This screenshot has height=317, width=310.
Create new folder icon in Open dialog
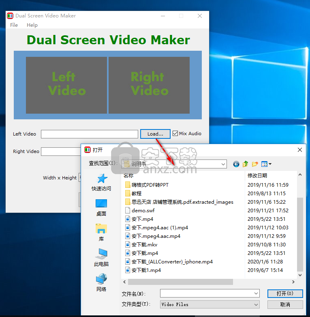(255, 164)
